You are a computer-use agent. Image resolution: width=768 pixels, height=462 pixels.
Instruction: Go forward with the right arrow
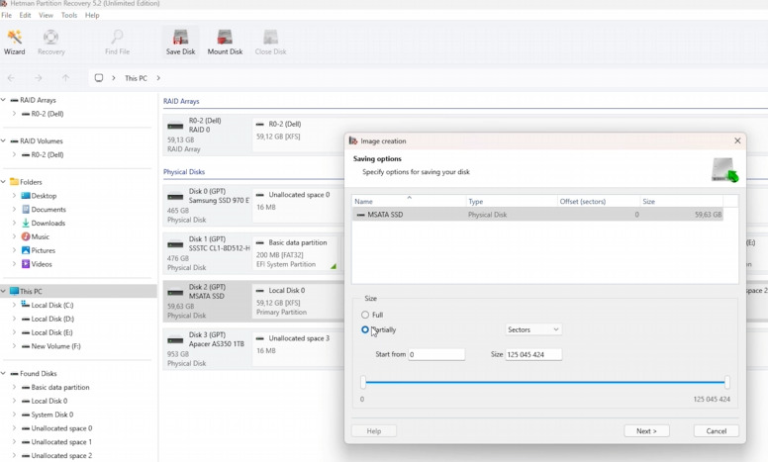(x=39, y=78)
